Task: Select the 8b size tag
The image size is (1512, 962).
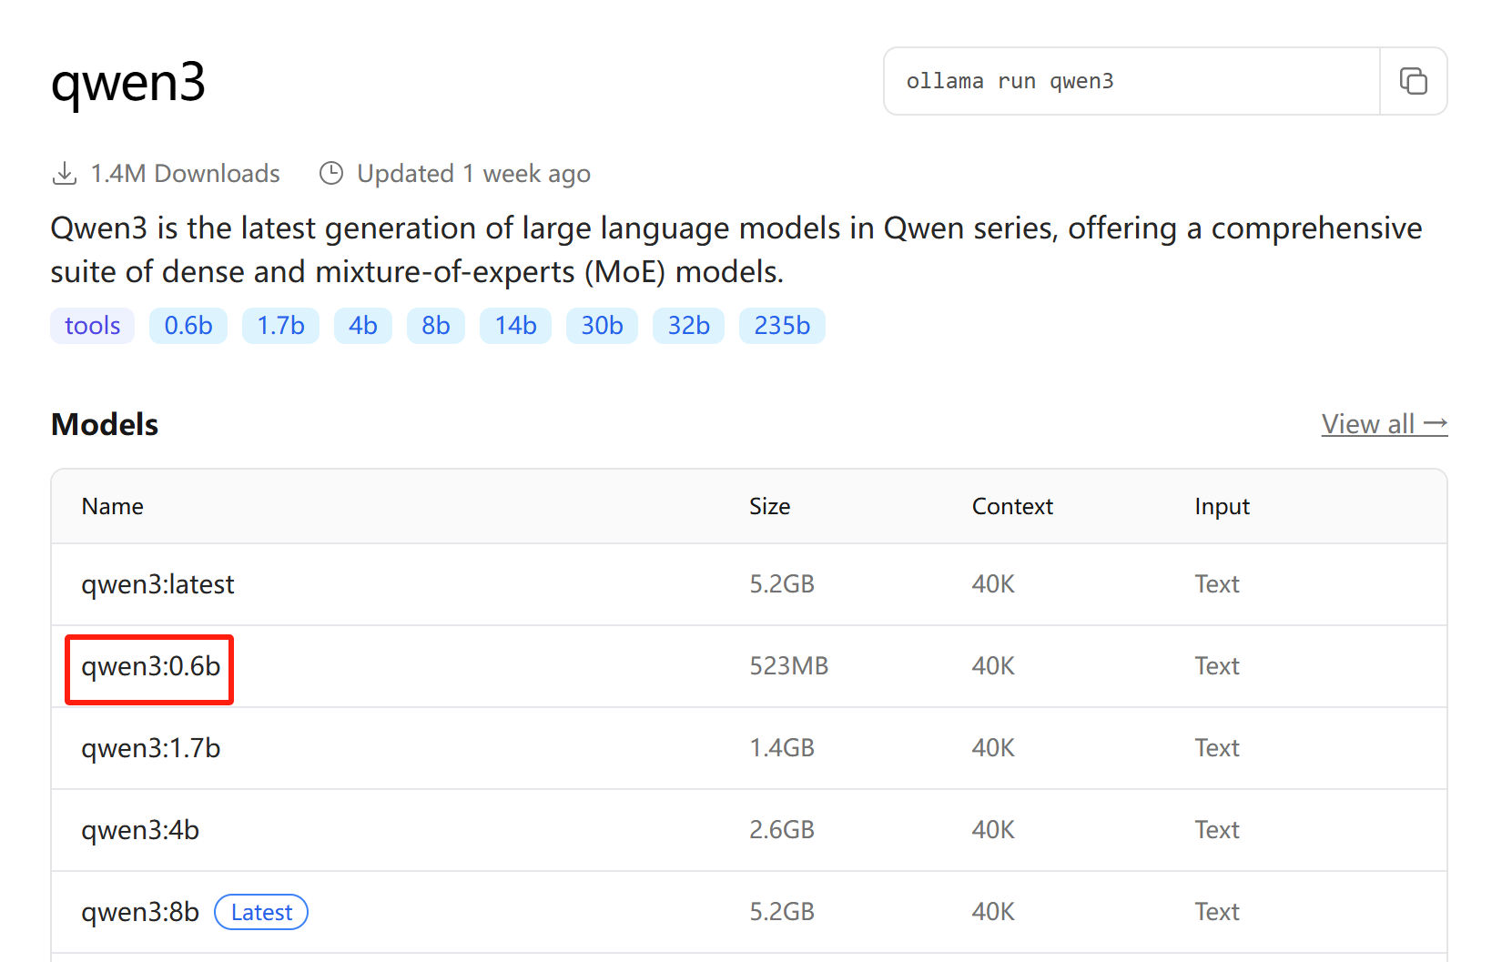Action: pyautogui.click(x=435, y=326)
